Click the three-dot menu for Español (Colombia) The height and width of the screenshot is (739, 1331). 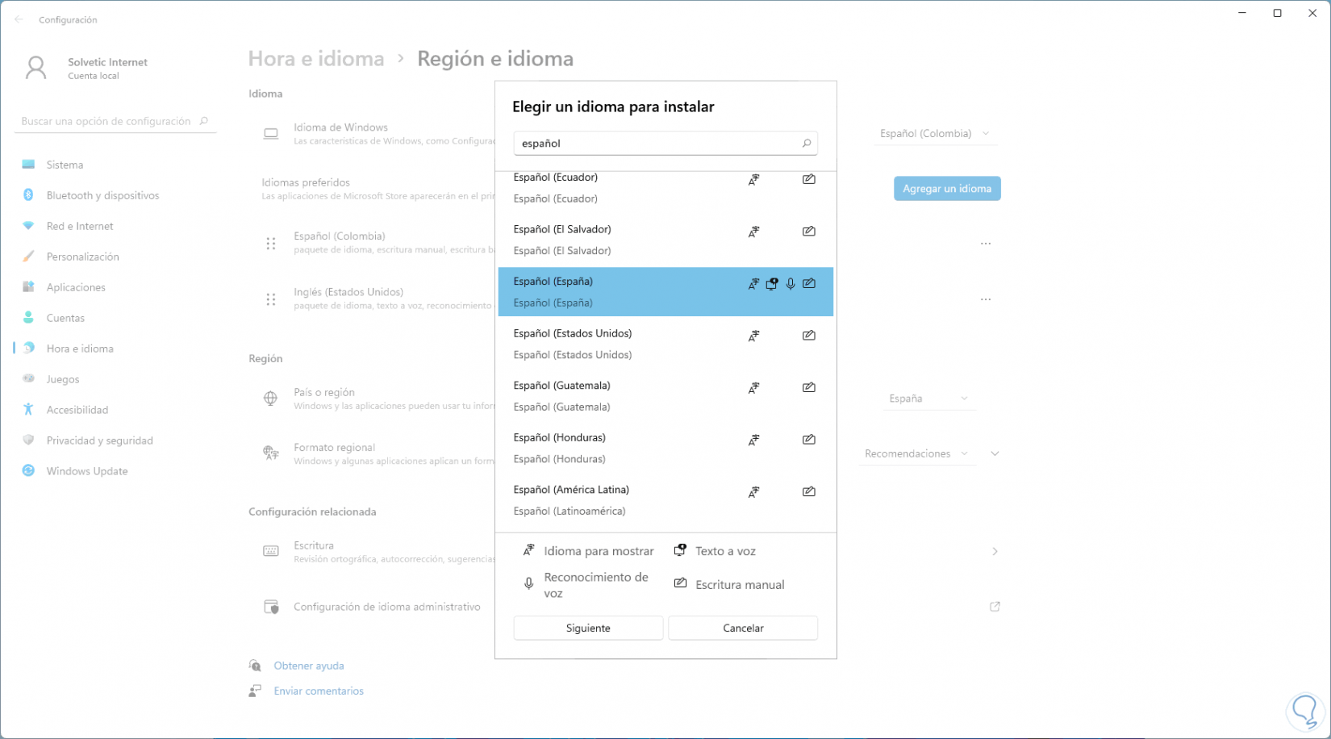point(986,244)
